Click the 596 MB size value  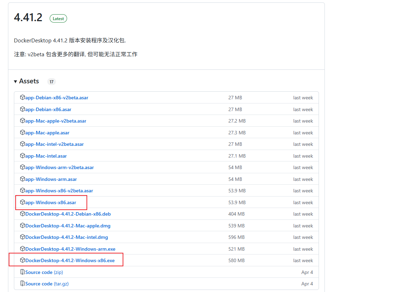coord(237,237)
